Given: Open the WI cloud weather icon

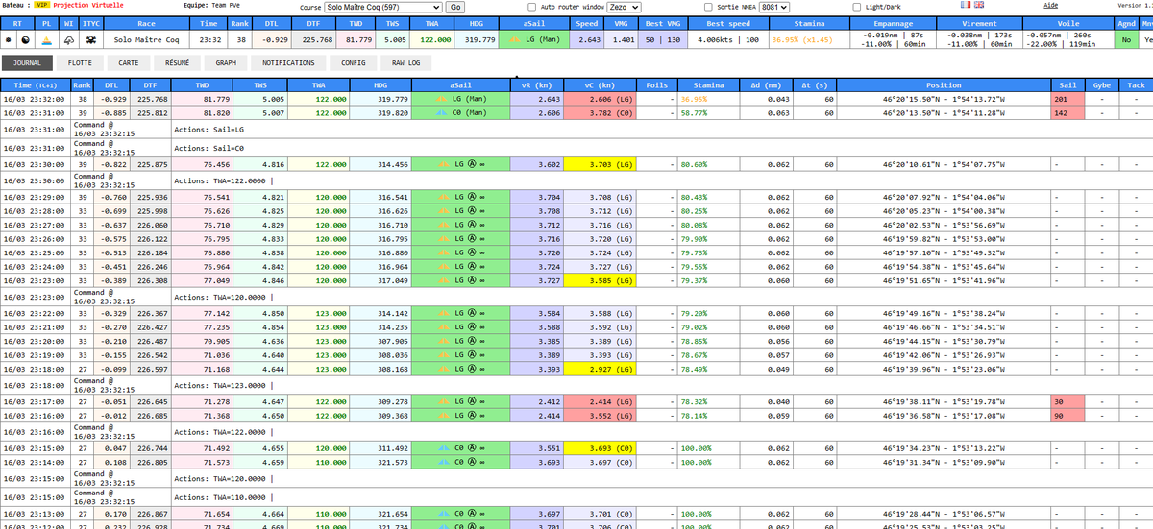Looking at the screenshot, I should tap(68, 40).
